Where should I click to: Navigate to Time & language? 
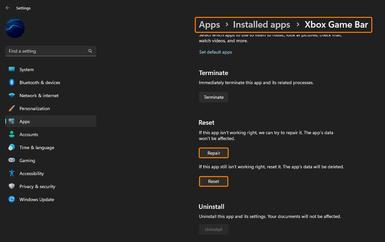tap(50, 147)
